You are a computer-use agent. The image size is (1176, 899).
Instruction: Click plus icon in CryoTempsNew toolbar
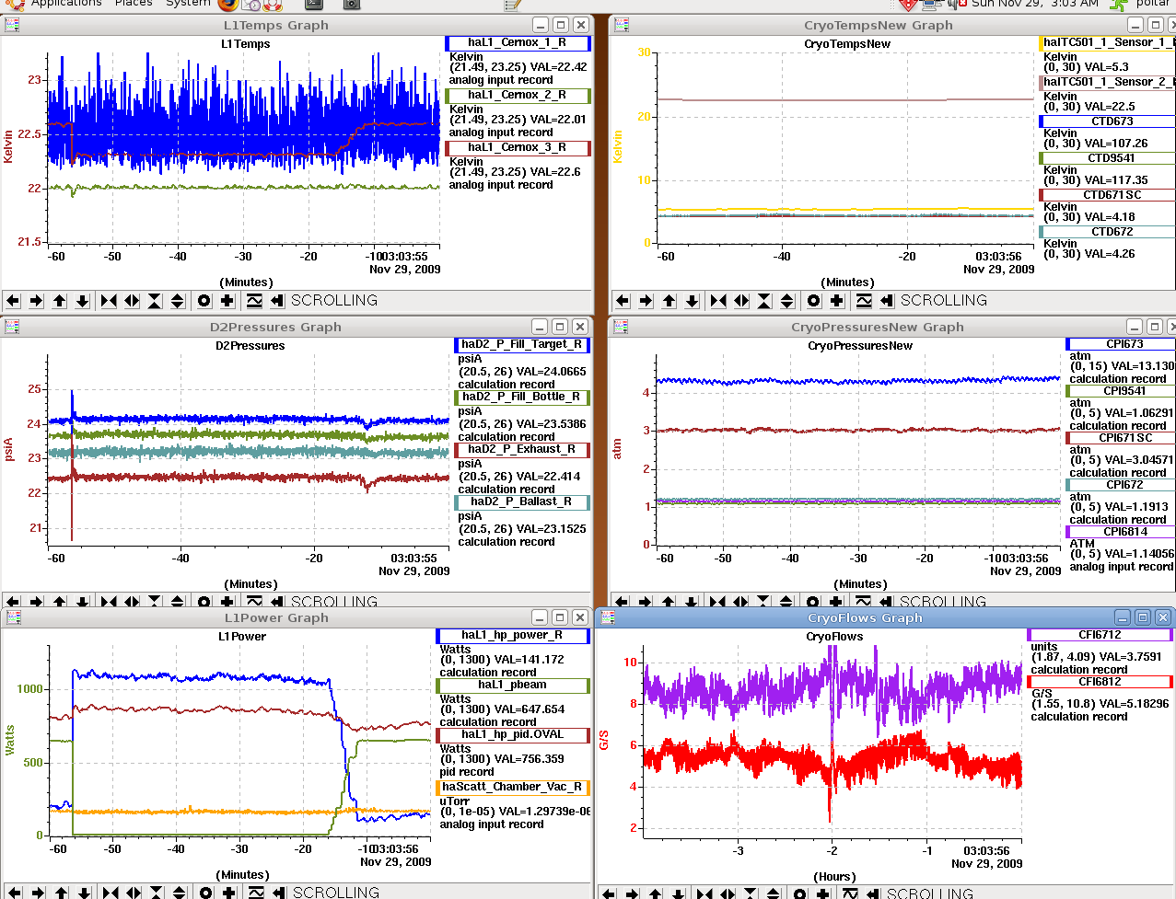coord(837,301)
